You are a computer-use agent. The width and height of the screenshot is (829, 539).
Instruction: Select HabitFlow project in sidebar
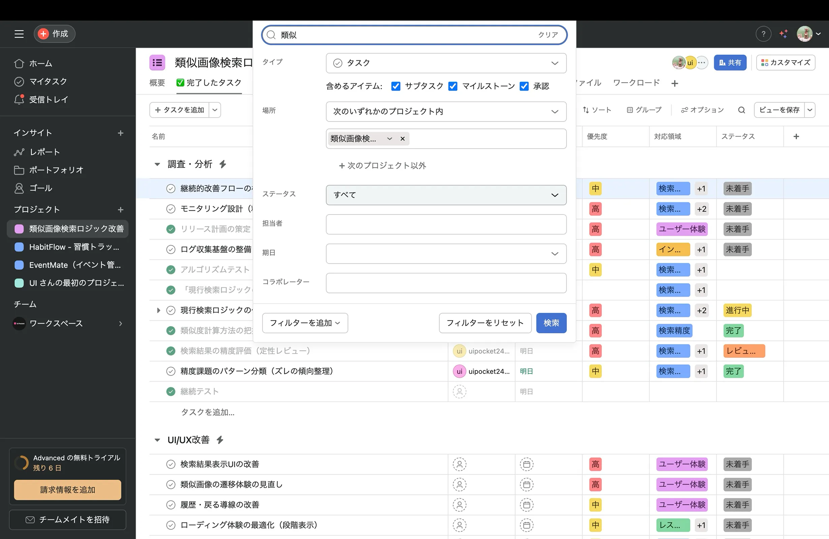[68, 247]
